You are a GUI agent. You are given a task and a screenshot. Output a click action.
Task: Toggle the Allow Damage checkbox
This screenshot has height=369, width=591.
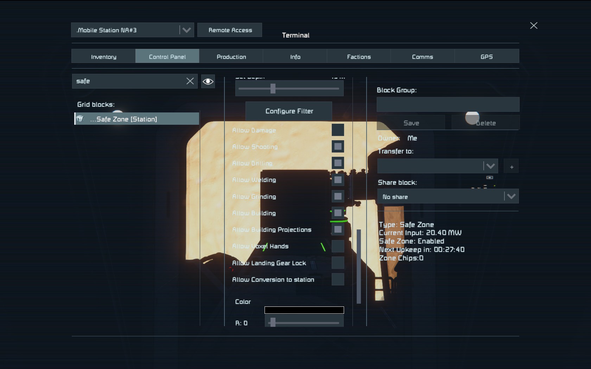click(338, 130)
